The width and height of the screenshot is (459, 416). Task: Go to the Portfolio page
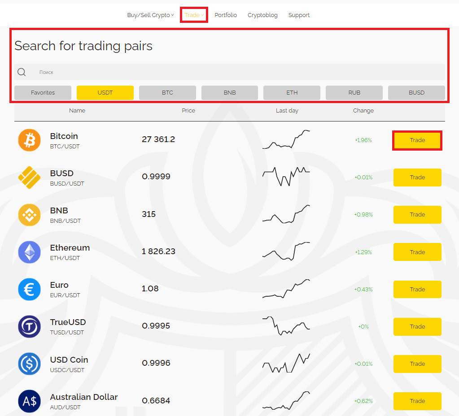click(226, 15)
